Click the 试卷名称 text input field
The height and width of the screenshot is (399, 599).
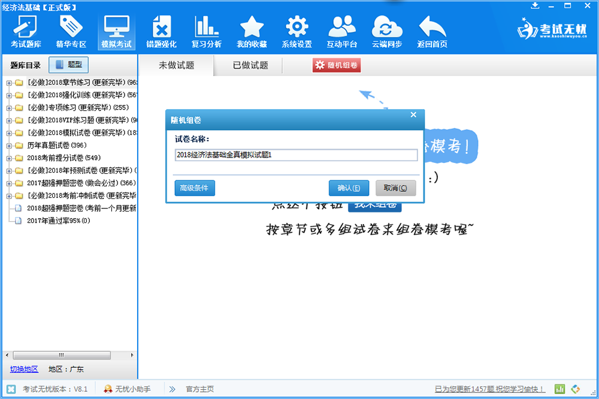tap(296, 155)
